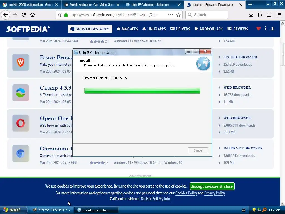Click the installation progress bar

pyautogui.click(x=142, y=91)
